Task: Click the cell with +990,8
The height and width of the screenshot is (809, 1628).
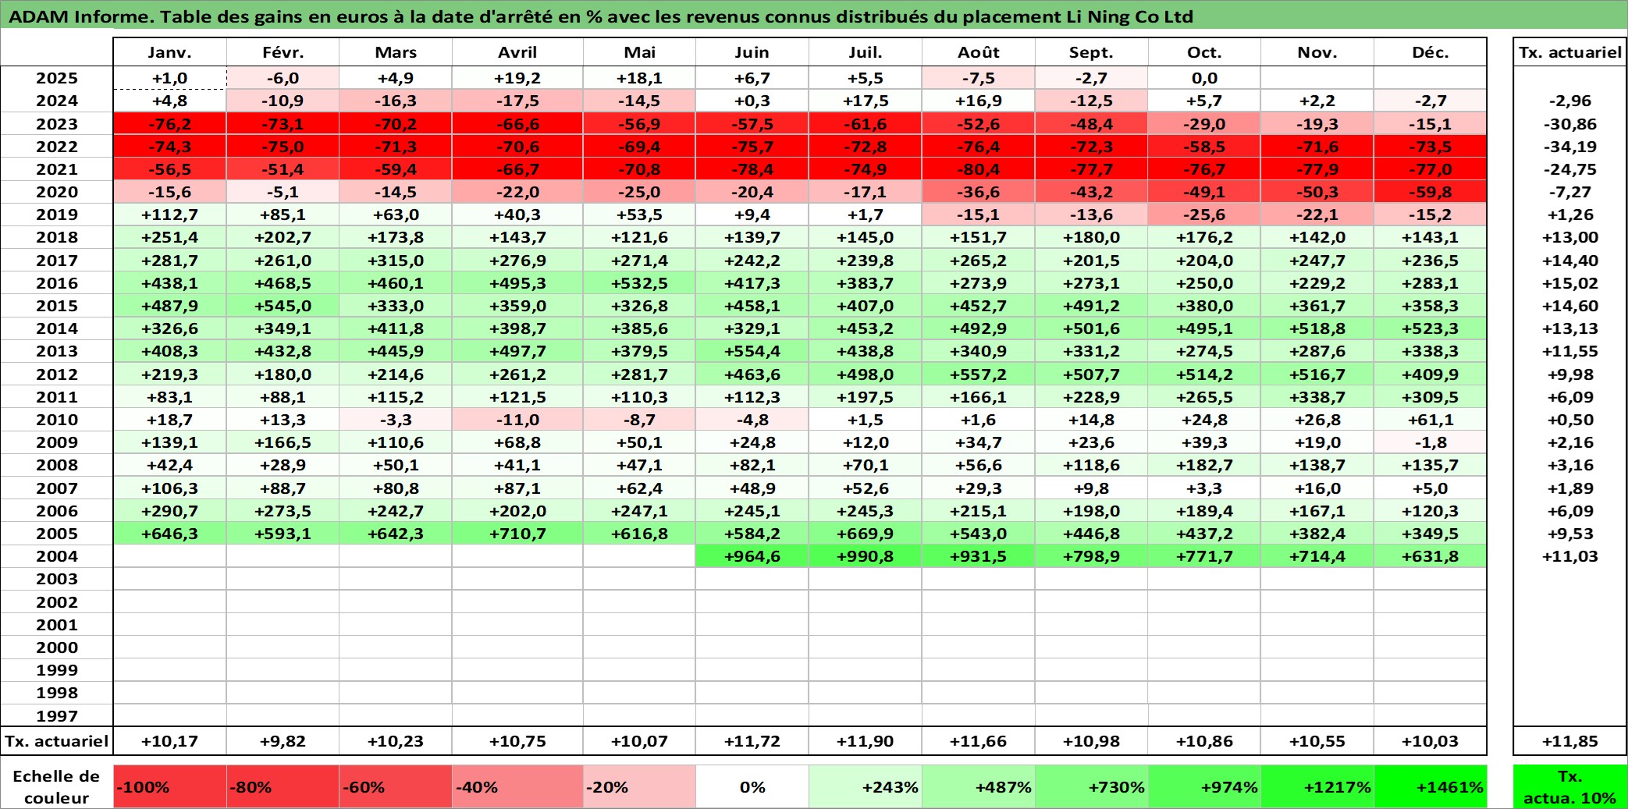Action: point(866,556)
